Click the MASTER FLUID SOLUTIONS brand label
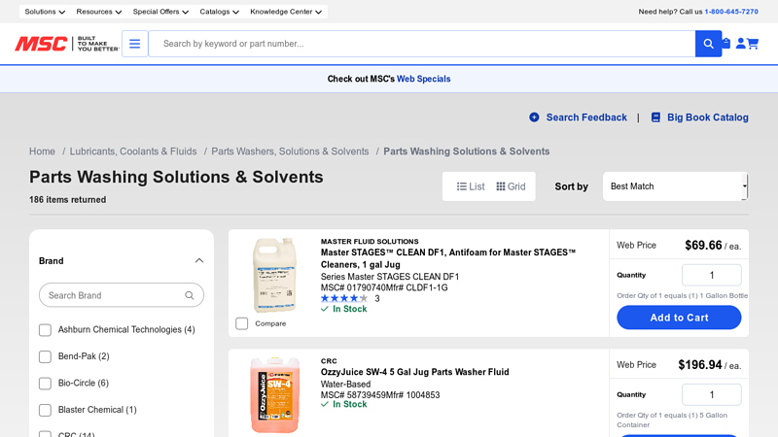This screenshot has width=778, height=437. (370, 241)
